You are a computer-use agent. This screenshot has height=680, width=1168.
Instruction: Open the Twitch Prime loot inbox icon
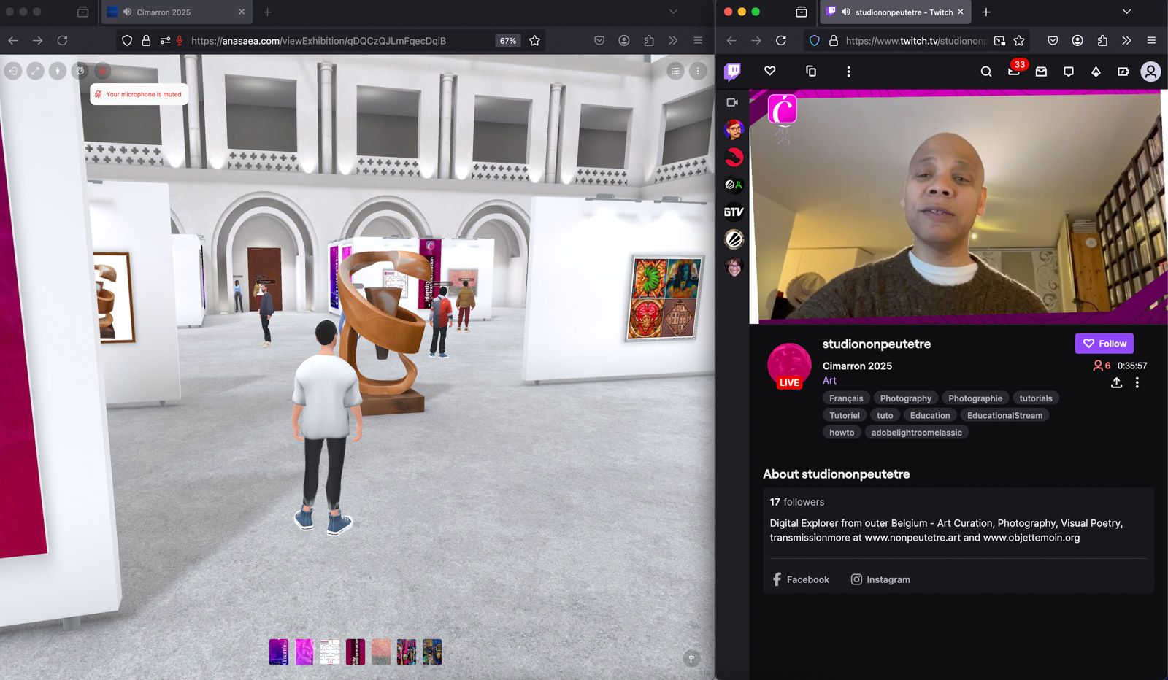(x=1041, y=71)
